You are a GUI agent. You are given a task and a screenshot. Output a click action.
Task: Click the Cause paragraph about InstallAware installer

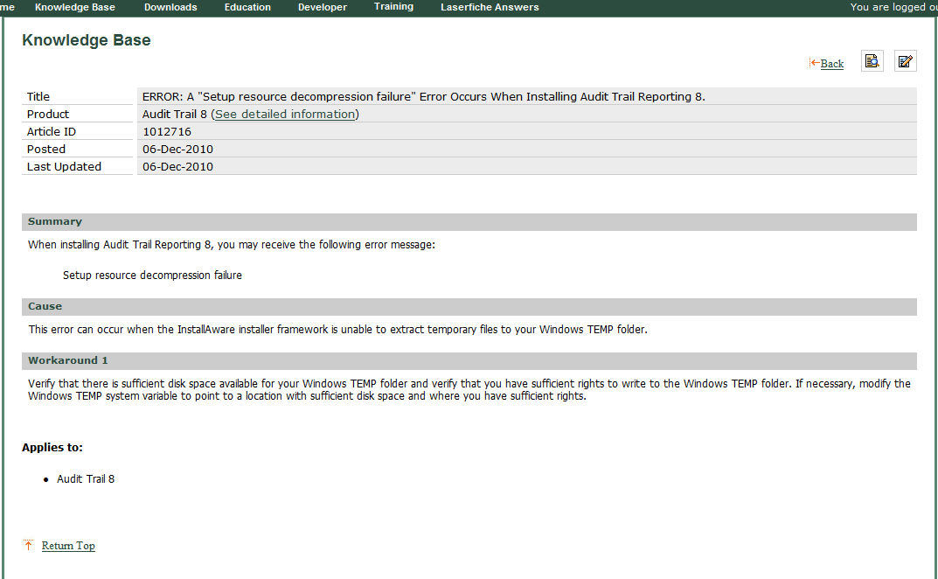point(338,330)
